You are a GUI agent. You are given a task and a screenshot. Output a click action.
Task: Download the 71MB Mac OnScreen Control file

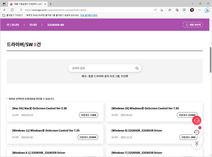(88, 115)
